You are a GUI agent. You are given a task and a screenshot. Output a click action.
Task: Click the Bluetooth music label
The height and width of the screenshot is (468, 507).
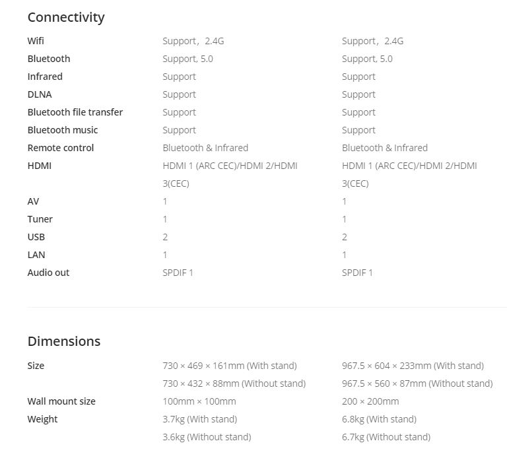[63, 130]
